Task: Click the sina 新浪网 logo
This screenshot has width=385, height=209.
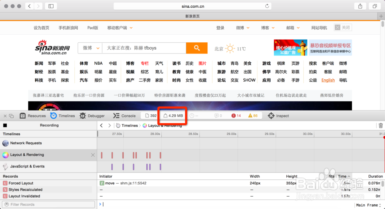Action: click(52, 47)
